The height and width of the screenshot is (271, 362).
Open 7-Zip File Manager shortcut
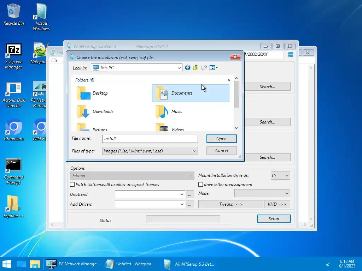pyautogui.click(x=14, y=56)
